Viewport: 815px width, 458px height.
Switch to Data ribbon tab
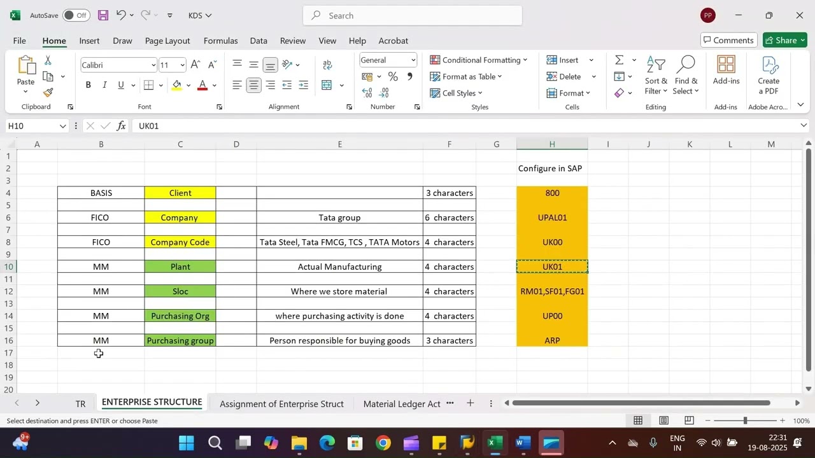(259, 40)
